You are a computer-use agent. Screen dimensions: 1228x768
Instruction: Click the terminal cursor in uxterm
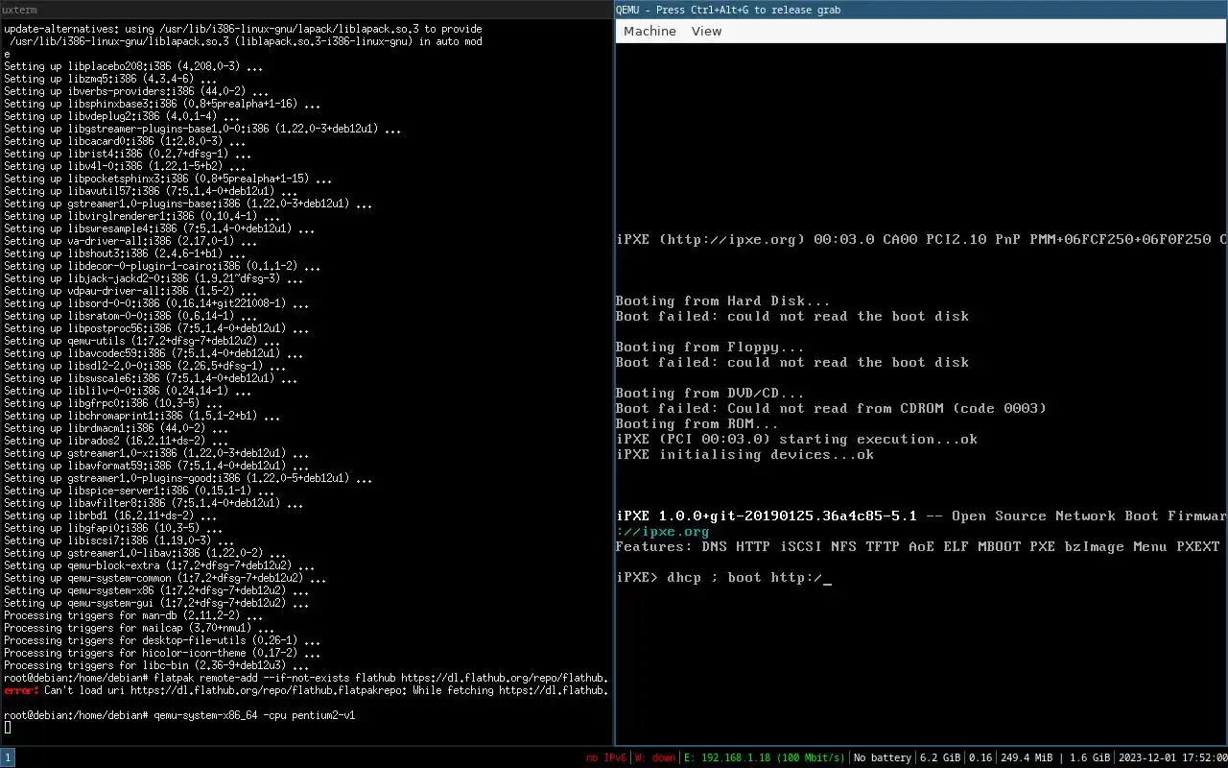[8, 728]
